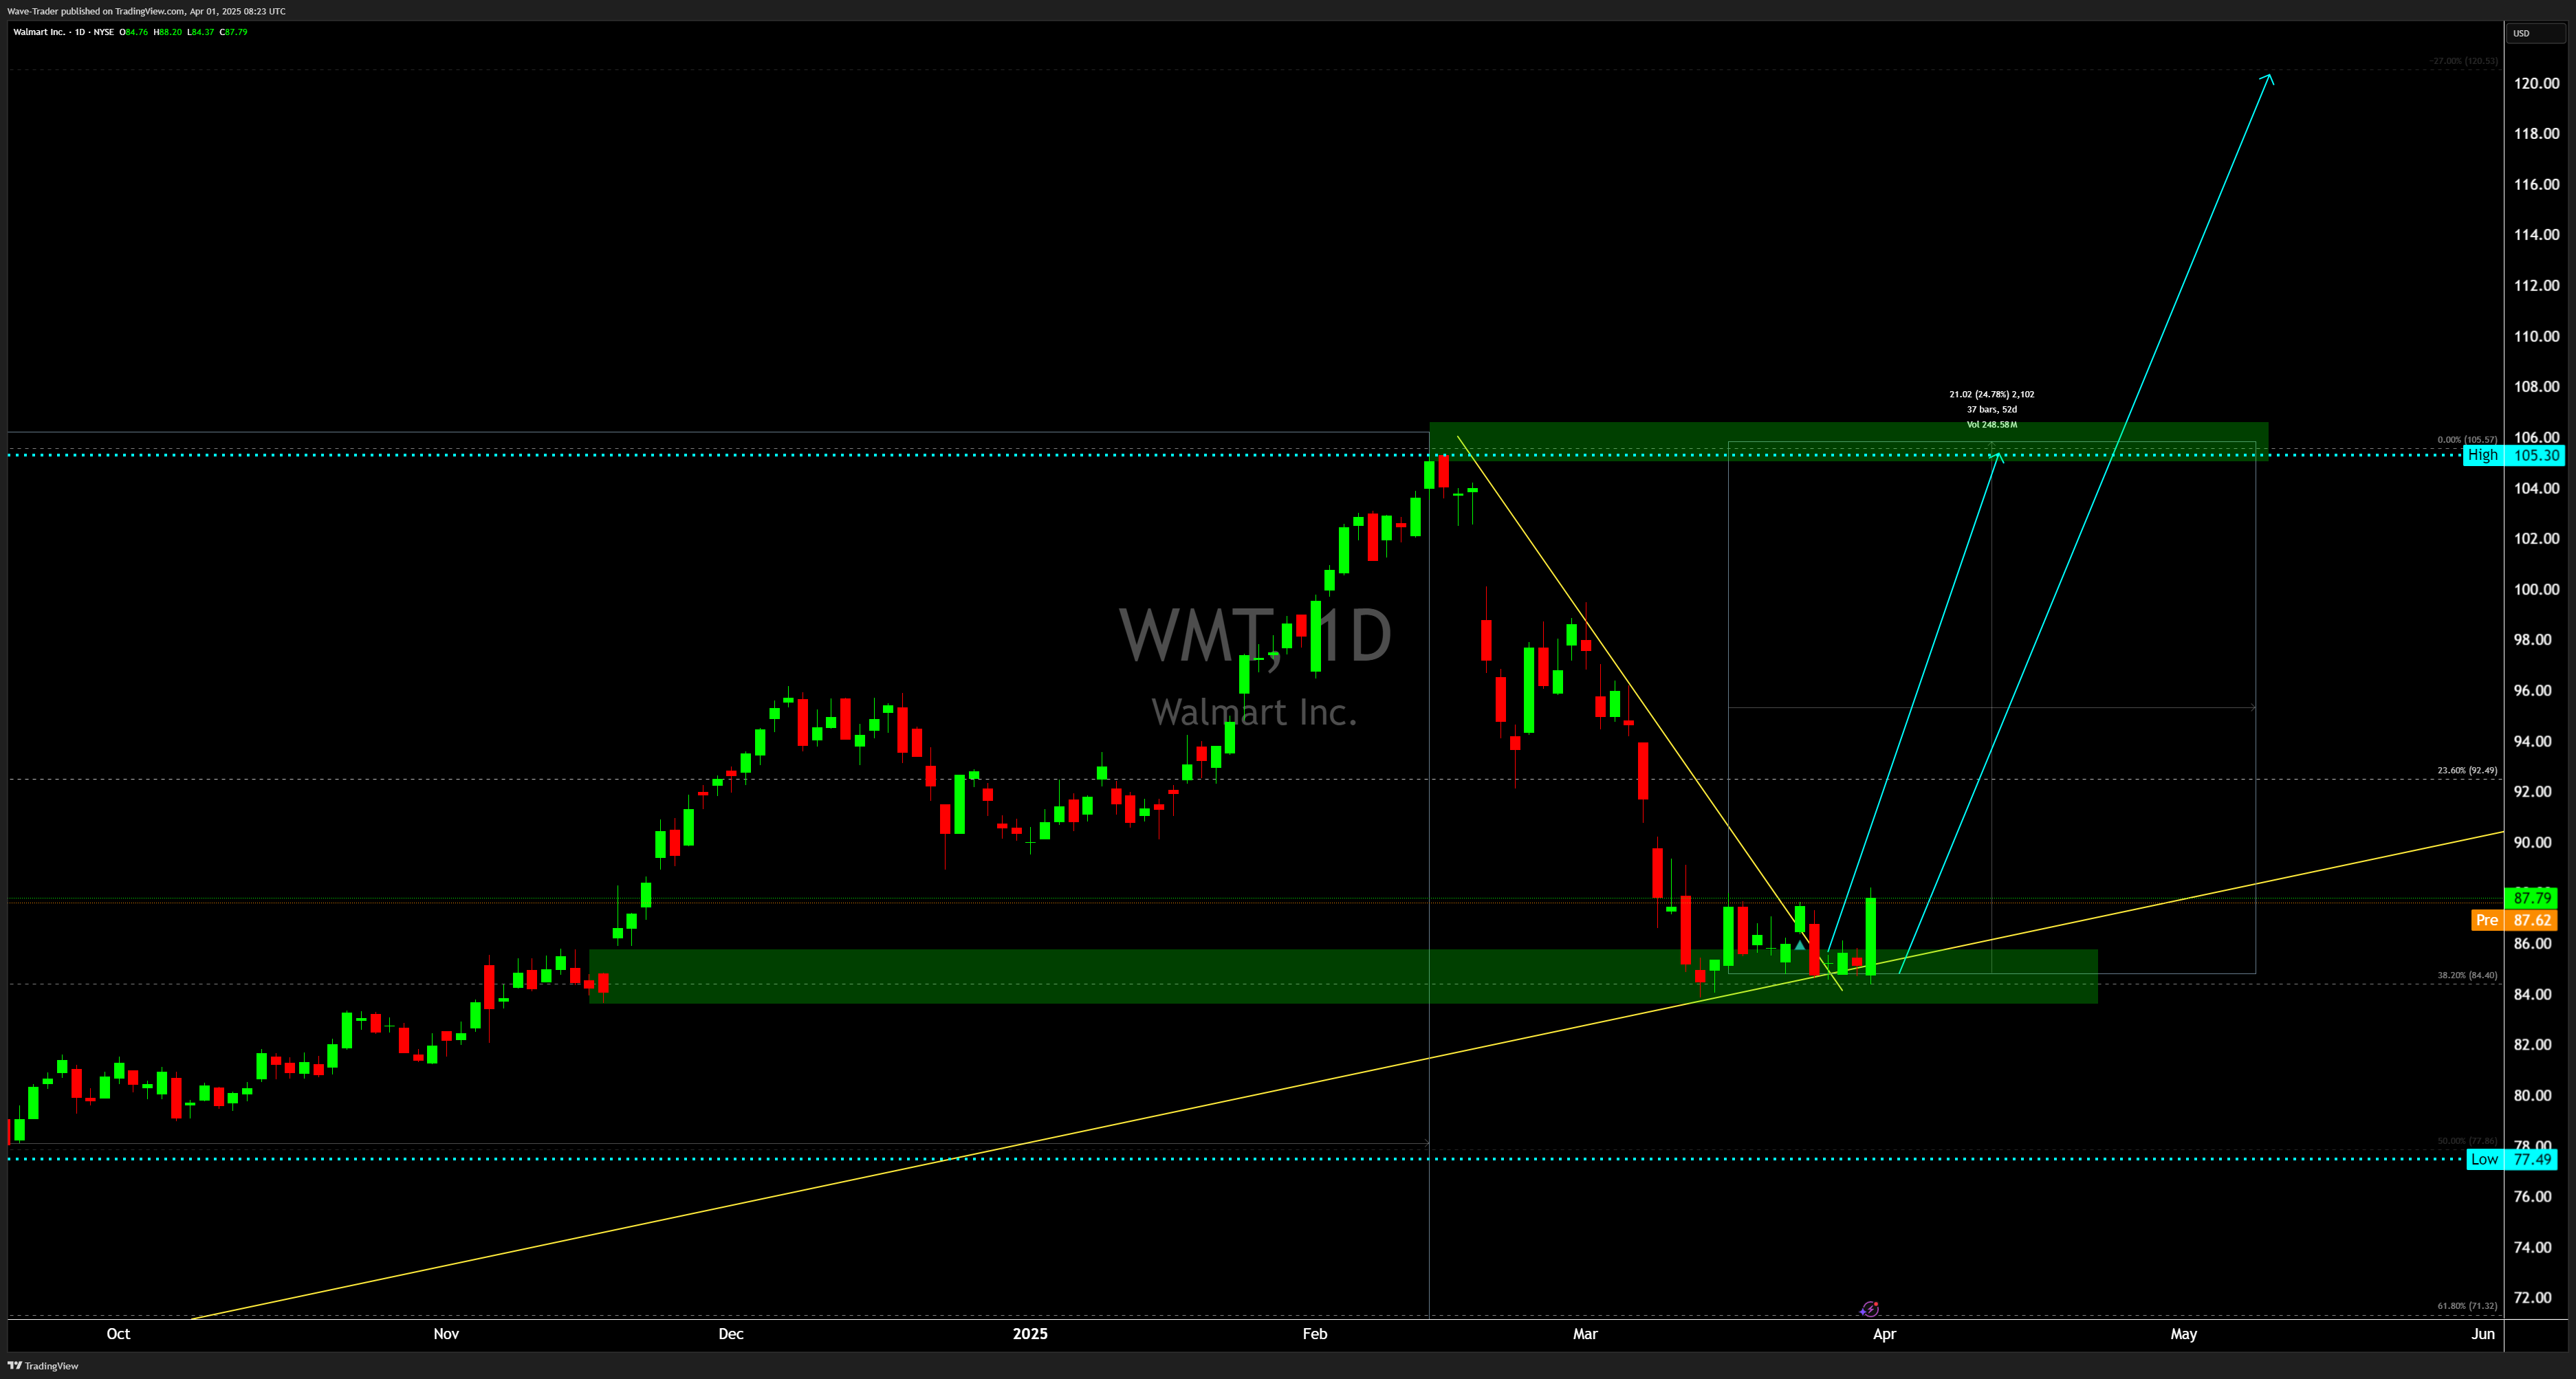This screenshot has height=1379, width=2576.
Task: Click the measurement text '21.02 (24.78%) 2,102'
Action: pos(1991,394)
